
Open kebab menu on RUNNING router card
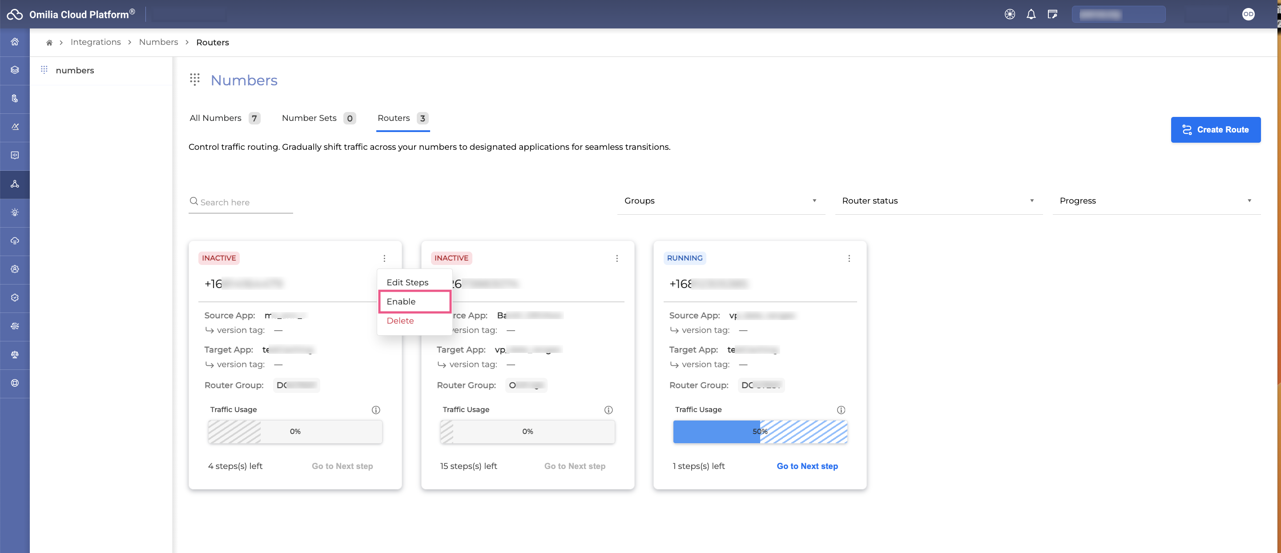(x=849, y=258)
